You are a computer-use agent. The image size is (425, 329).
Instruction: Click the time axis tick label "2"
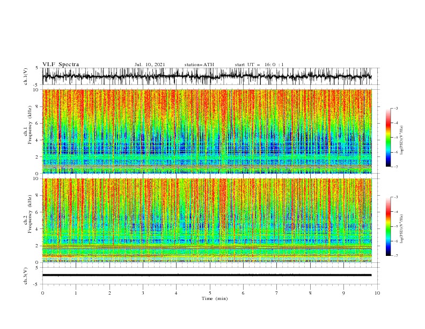(109, 293)
